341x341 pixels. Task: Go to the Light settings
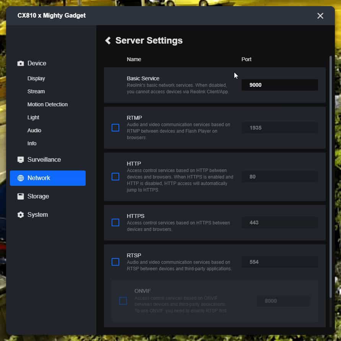(33, 117)
